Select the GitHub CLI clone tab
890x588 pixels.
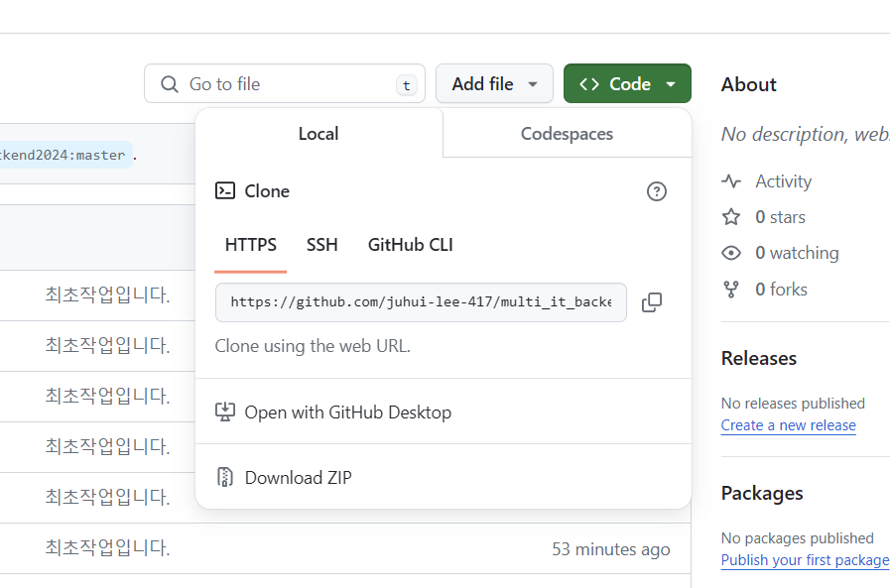(411, 245)
